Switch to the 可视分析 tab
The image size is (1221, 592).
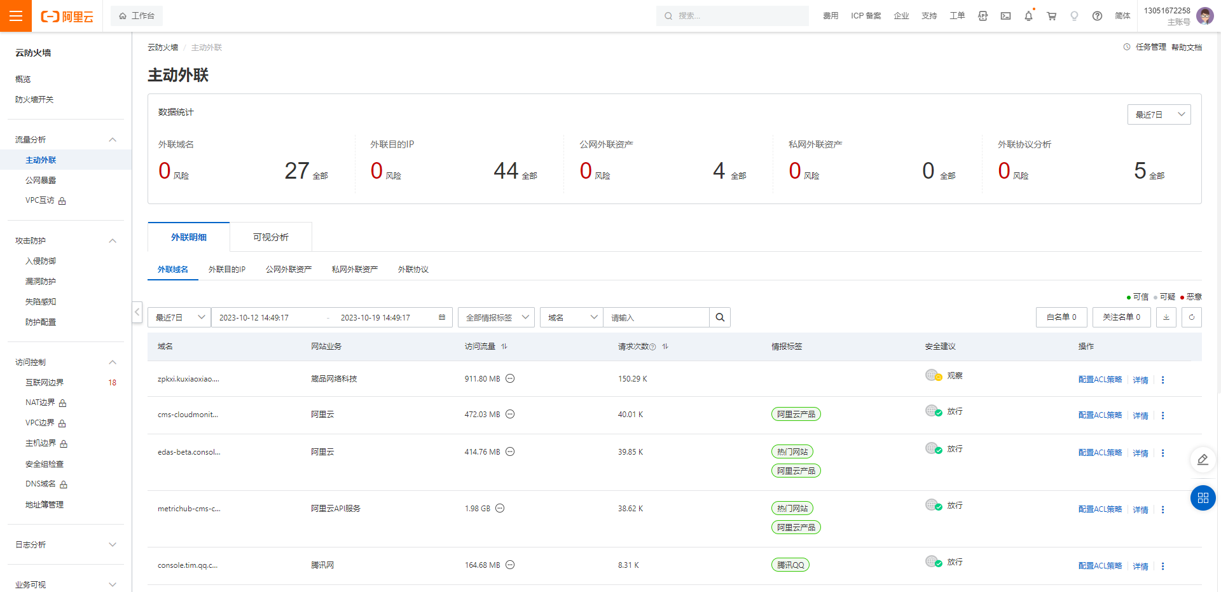coord(270,237)
